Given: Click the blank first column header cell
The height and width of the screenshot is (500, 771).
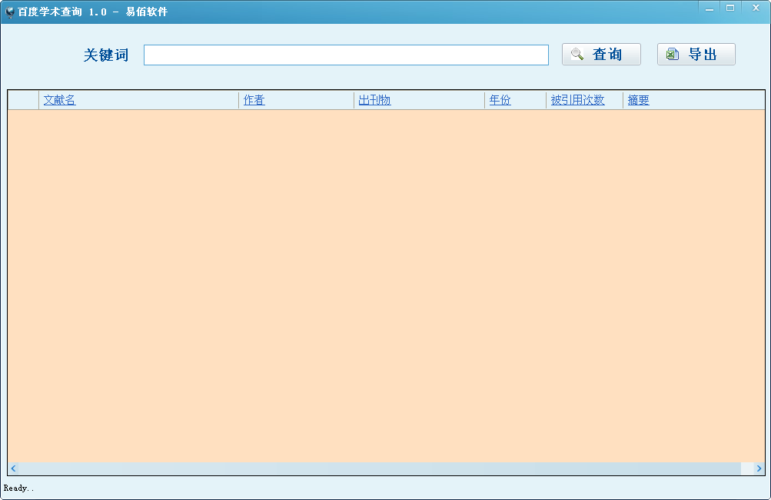Looking at the screenshot, I should coord(23,100).
